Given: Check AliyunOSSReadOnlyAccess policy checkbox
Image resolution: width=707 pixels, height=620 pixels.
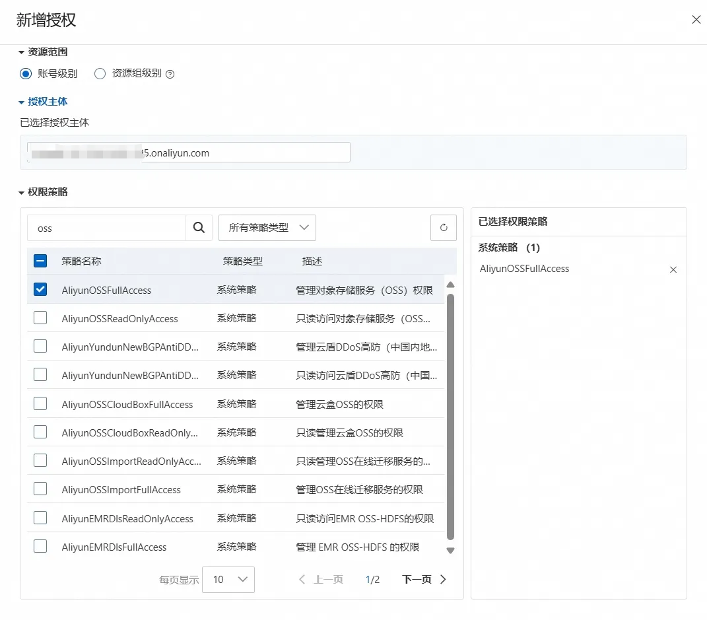Looking at the screenshot, I should (40, 318).
